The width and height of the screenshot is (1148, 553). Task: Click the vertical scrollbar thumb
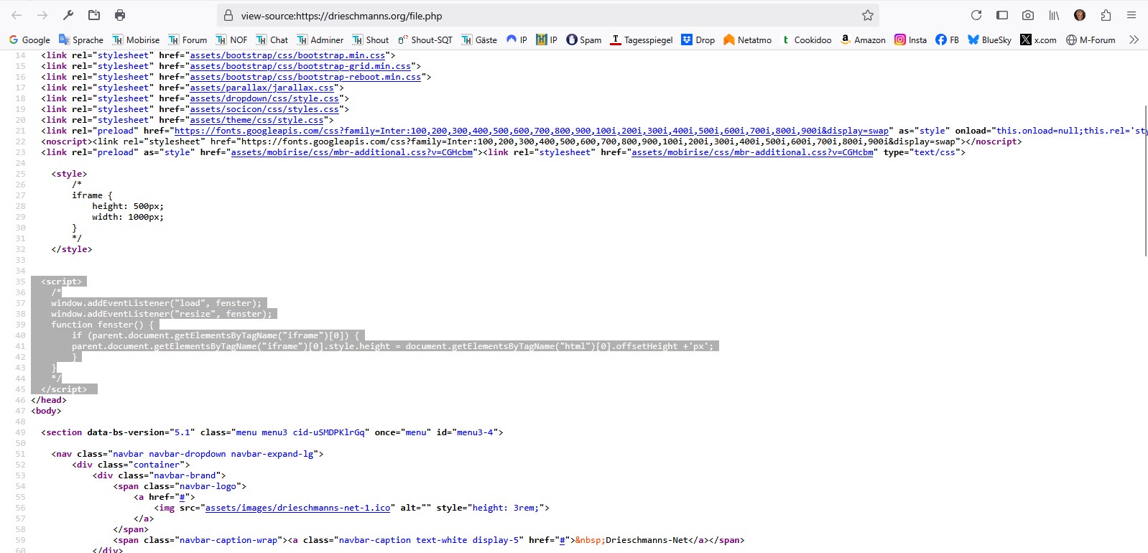coord(1145,180)
